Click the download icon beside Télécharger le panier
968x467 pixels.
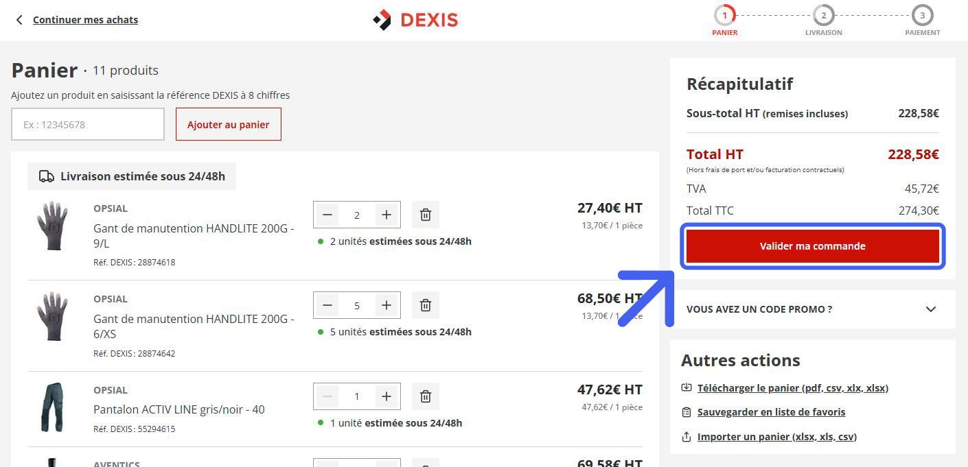point(687,388)
